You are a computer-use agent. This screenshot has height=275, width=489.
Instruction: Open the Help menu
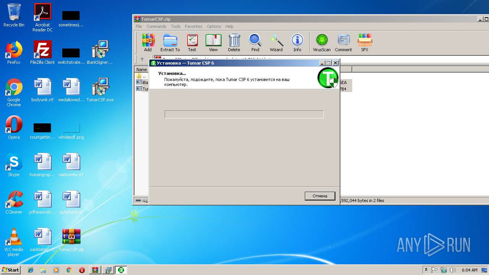230,26
